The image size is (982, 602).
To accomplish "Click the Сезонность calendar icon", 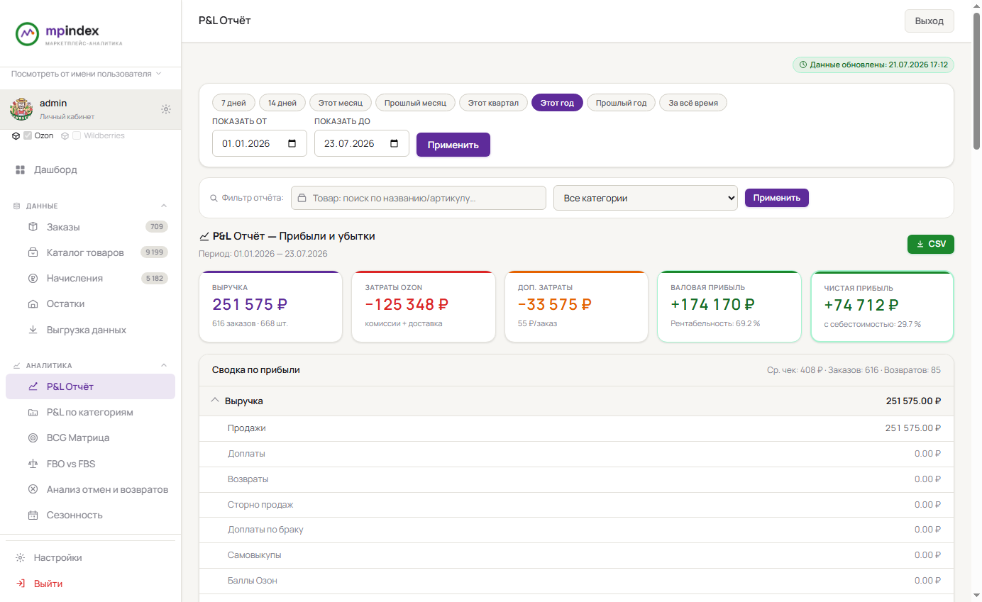I will 33,515.
